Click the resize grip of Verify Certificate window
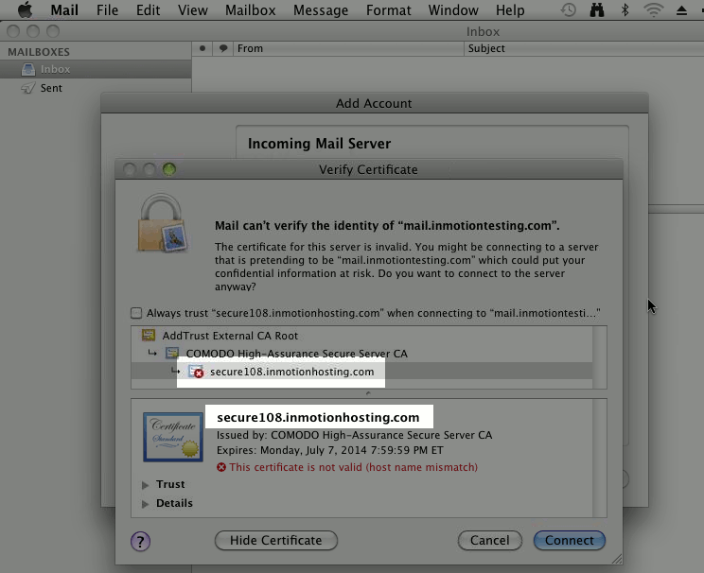This screenshot has width=704, height=573. tap(617, 559)
